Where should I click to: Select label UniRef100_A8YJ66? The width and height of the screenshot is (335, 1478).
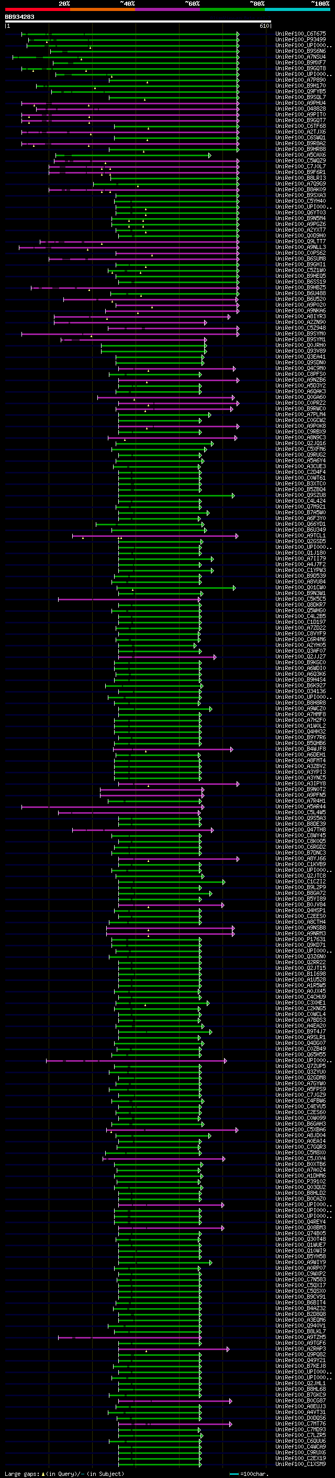click(x=300, y=858)
